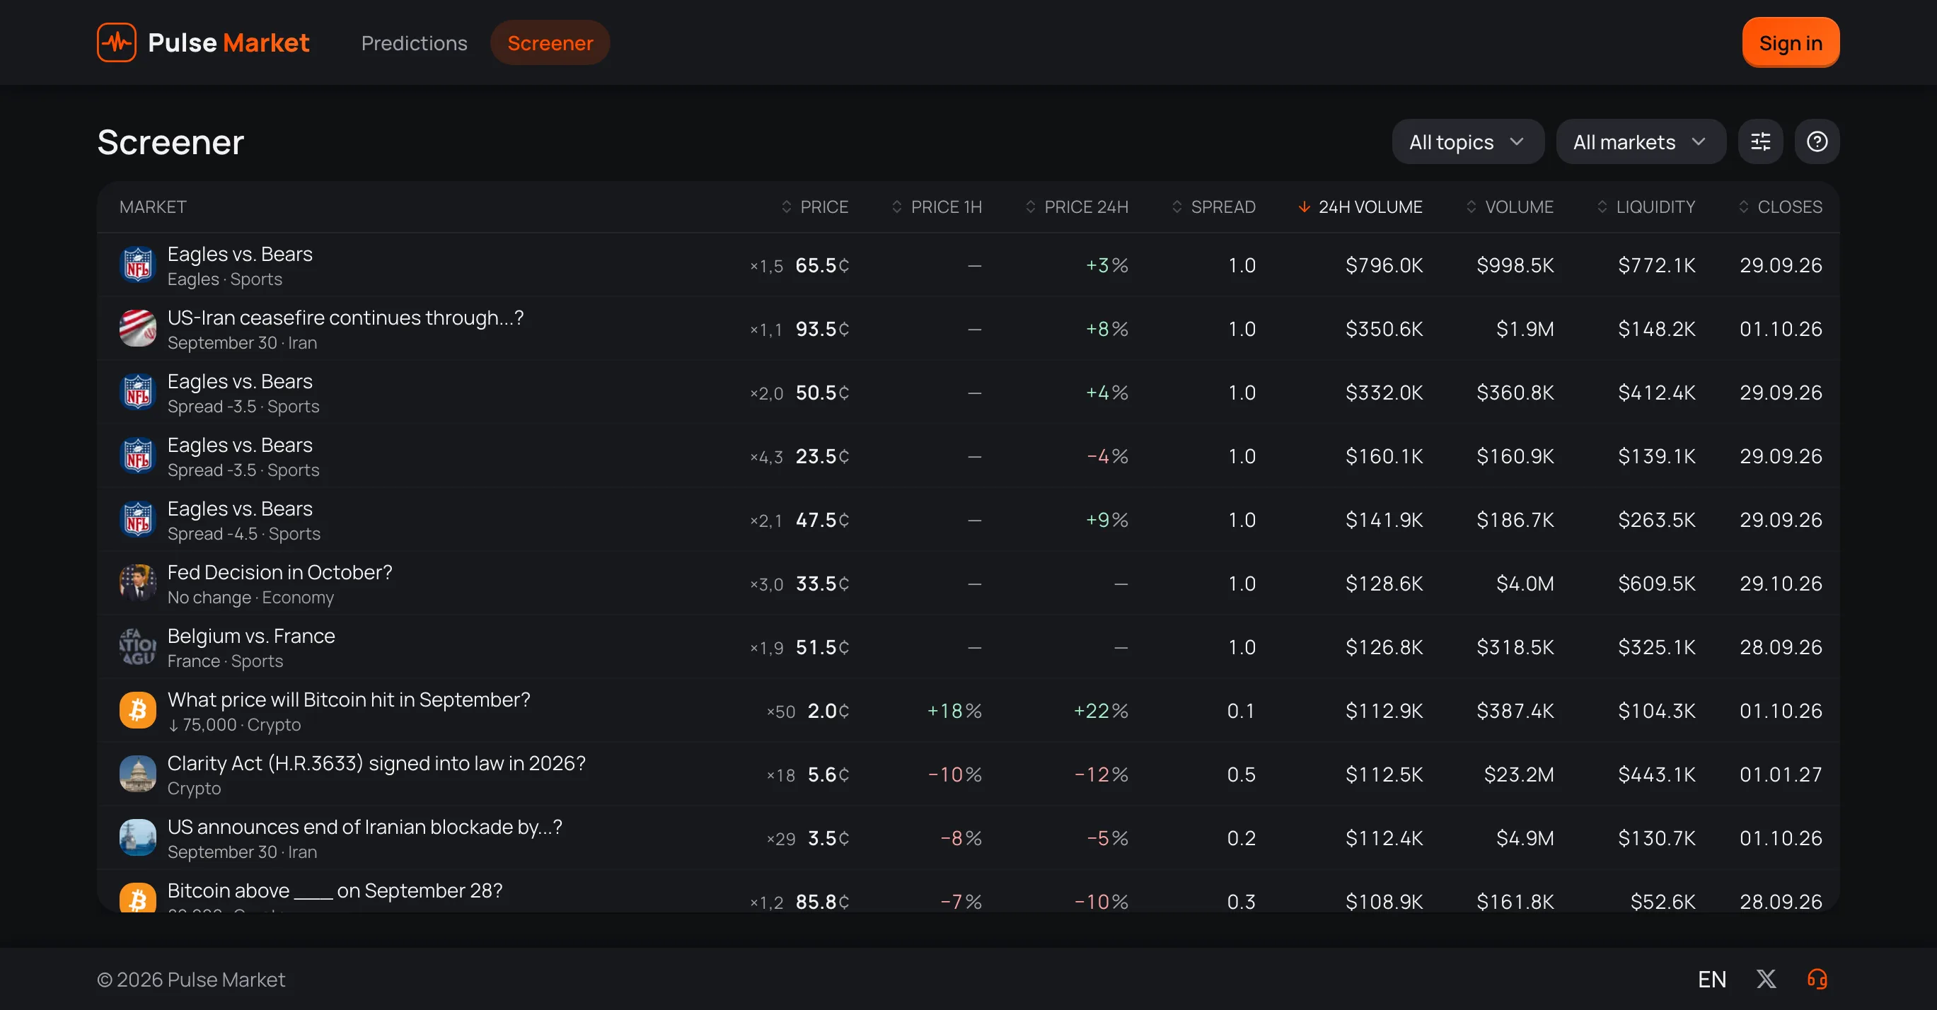1937x1010 pixels.
Task: Click the US-Iran ceasefire flag thumbnail
Action: click(x=138, y=328)
